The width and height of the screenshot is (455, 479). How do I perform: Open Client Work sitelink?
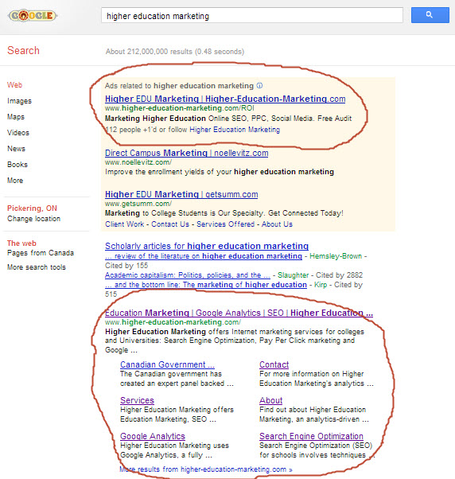(124, 224)
